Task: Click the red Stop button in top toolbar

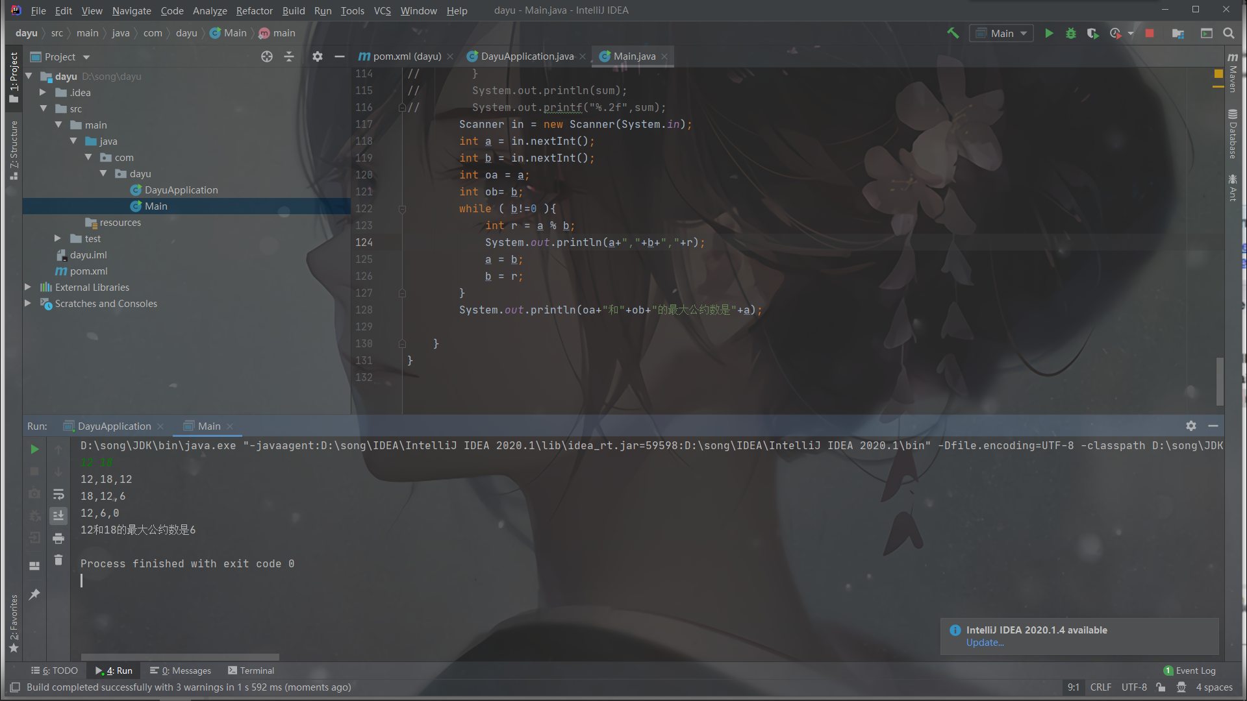Action: (x=1150, y=33)
